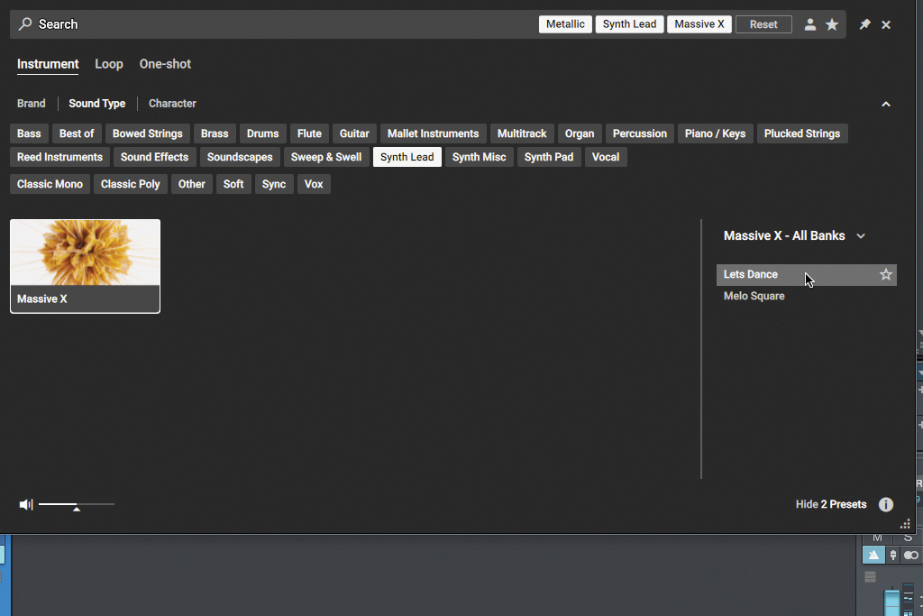Click Hide 2 Presets

830,505
